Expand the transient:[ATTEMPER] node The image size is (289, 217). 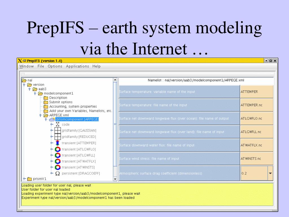pyautogui.click(x=52, y=143)
